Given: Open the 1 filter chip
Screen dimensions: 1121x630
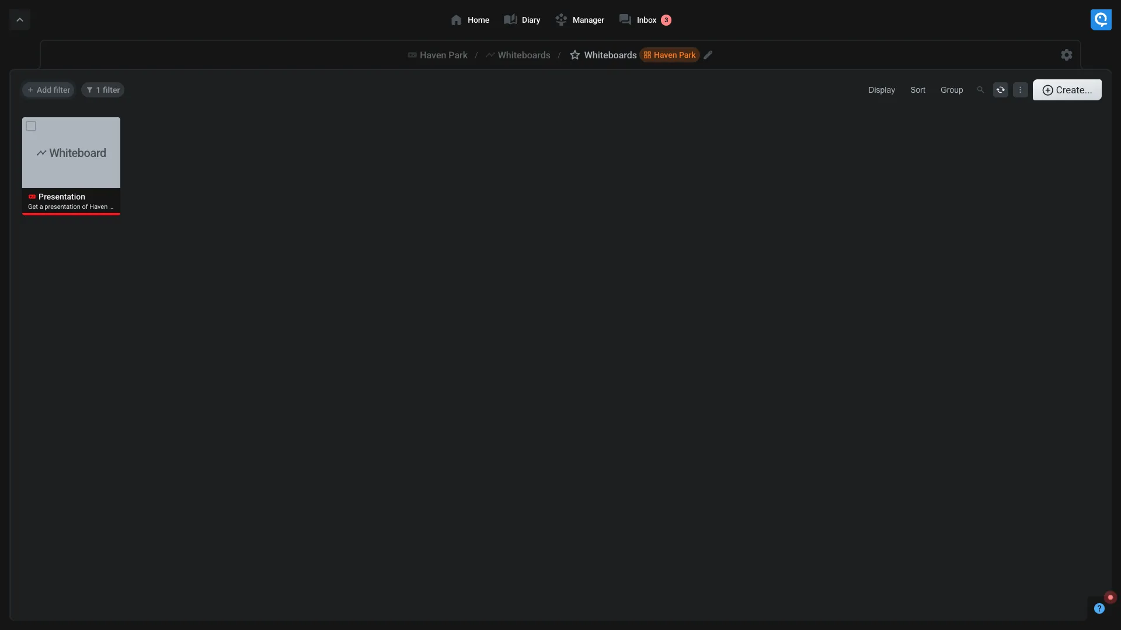Looking at the screenshot, I should 103,90.
